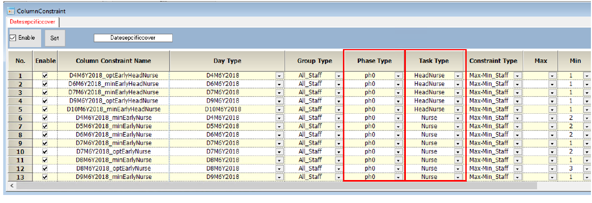Click cell D9M6Y2018_optEarlyHeadNurse
This screenshot has width=592, height=203.
113,101
